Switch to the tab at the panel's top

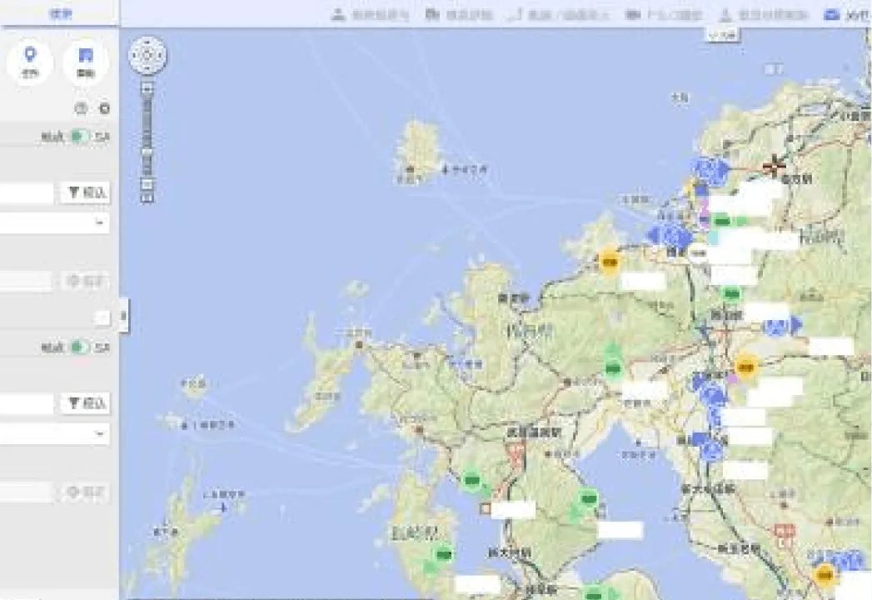[59, 13]
